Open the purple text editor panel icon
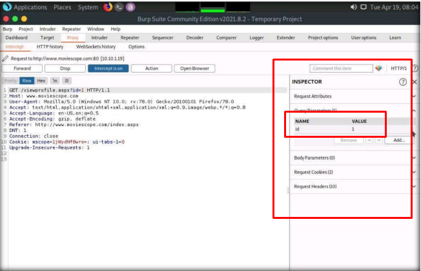Viewport: 421px width, 271px height. point(132,7)
